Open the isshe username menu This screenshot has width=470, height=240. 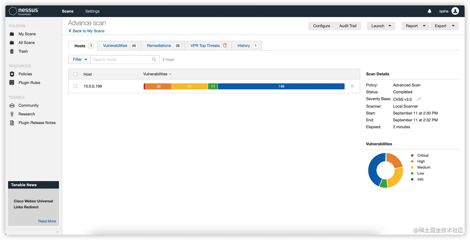tap(444, 11)
